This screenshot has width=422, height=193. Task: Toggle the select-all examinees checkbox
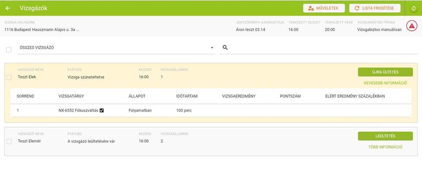tap(9, 50)
